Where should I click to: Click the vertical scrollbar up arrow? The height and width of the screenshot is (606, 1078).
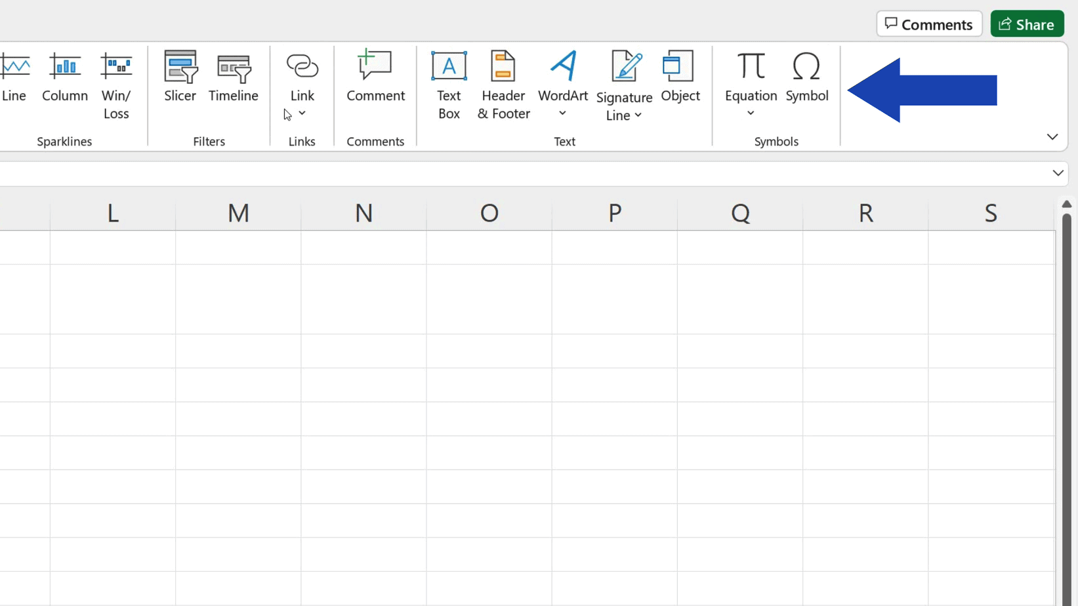point(1066,204)
